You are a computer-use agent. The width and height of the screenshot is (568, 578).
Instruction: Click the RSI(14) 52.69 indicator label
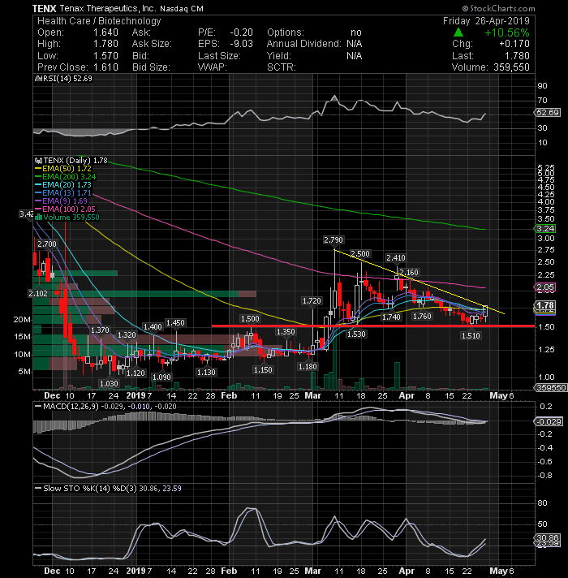pos(63,79)
